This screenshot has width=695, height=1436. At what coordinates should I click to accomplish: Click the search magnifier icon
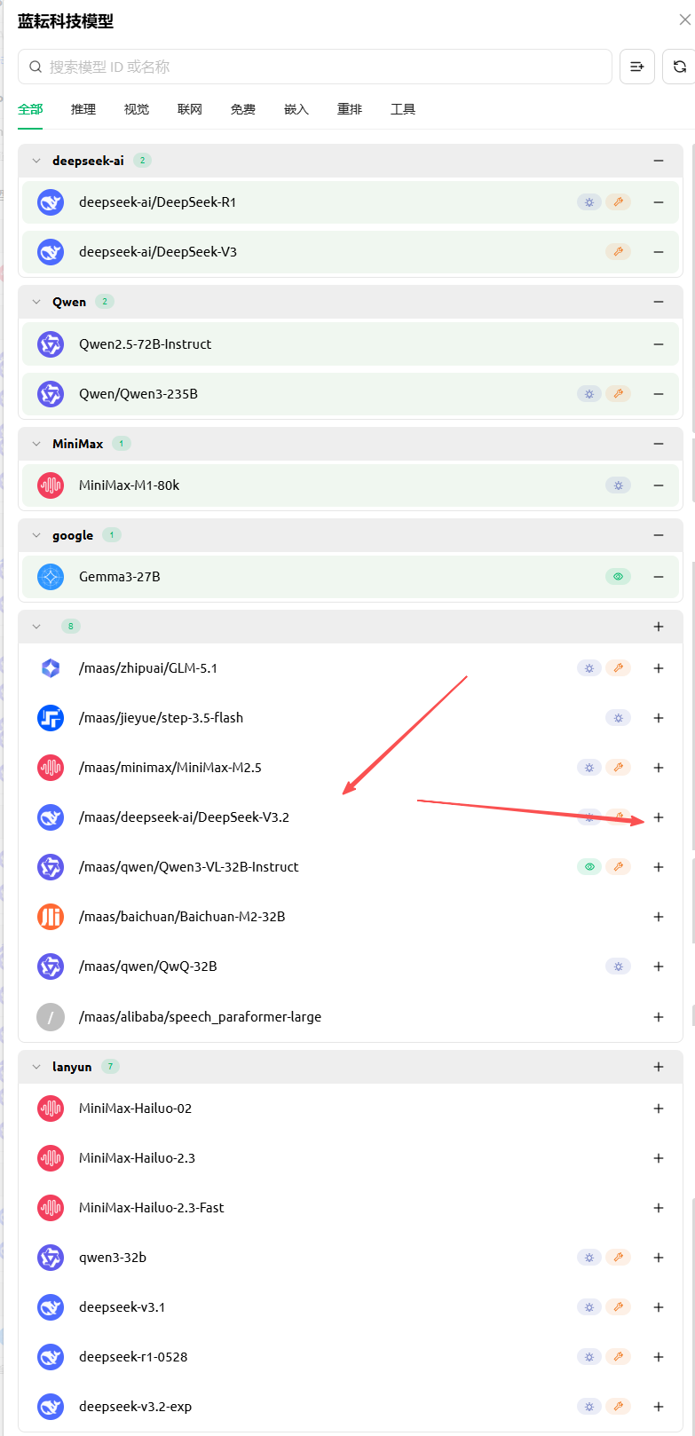coord(36,67)
